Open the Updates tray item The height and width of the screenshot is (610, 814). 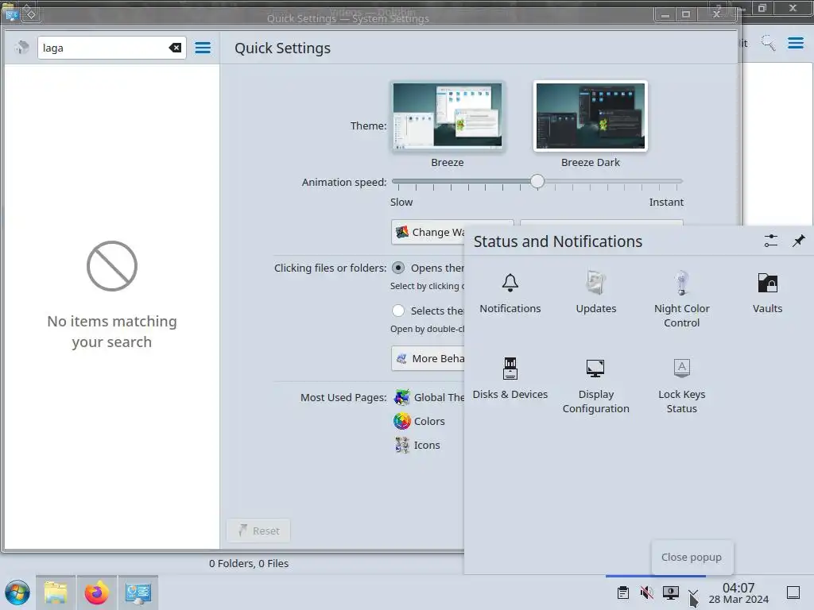(x=595, y=294)
